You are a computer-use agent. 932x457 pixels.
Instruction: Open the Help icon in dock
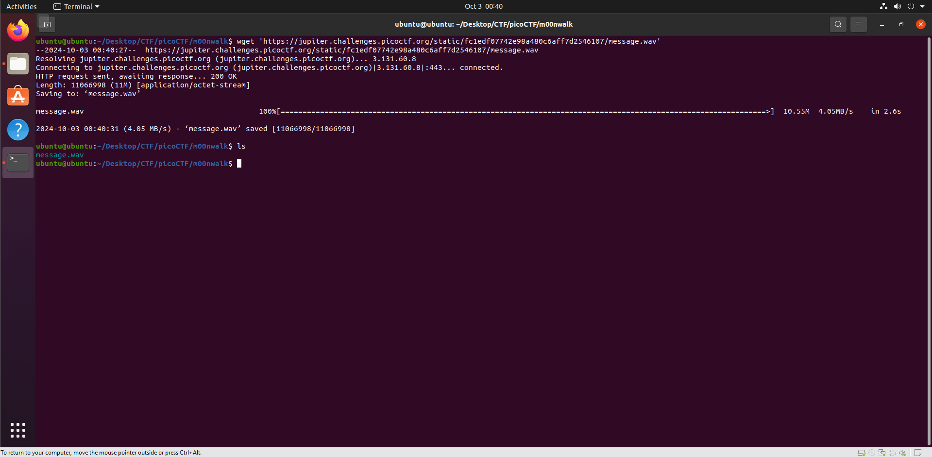click(18, 130)
